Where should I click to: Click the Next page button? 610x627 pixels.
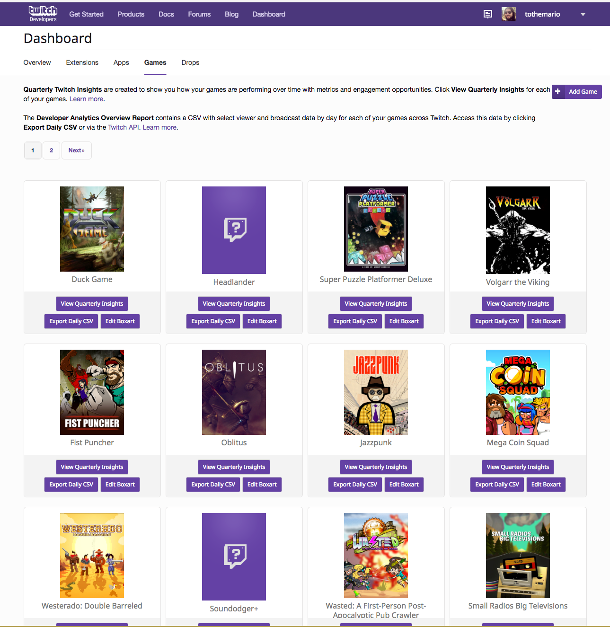pos(77,150)
